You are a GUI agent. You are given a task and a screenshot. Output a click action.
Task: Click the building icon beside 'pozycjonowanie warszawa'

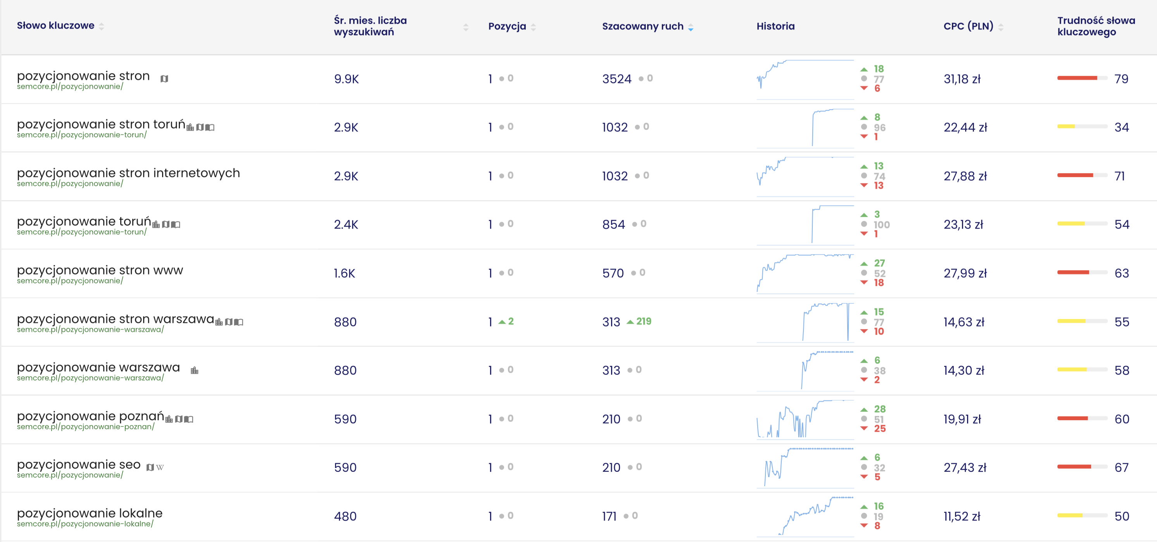click(x=195, y=371)
